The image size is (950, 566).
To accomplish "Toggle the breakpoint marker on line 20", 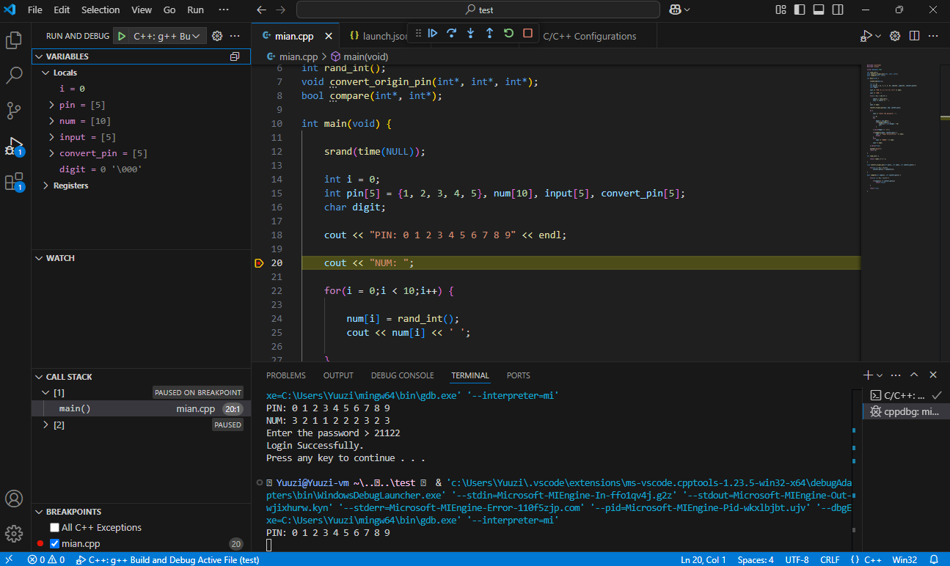I will 259,263.
